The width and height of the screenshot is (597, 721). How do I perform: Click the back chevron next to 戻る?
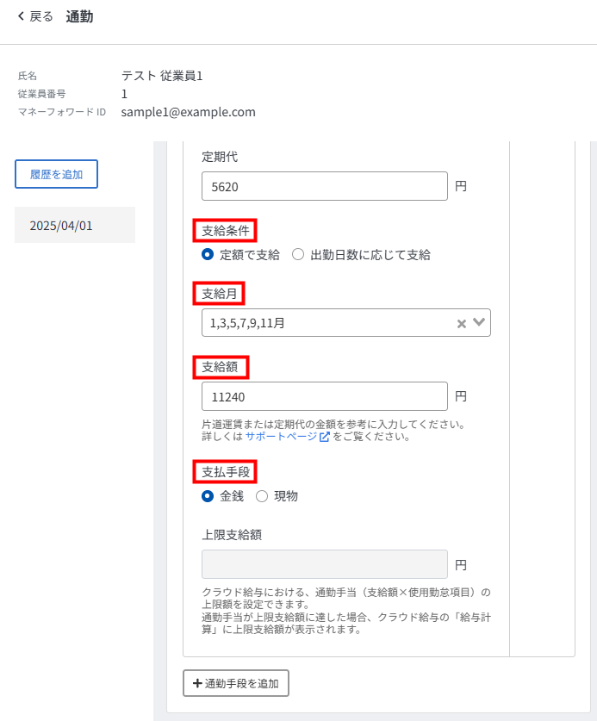tap(21, 16)
